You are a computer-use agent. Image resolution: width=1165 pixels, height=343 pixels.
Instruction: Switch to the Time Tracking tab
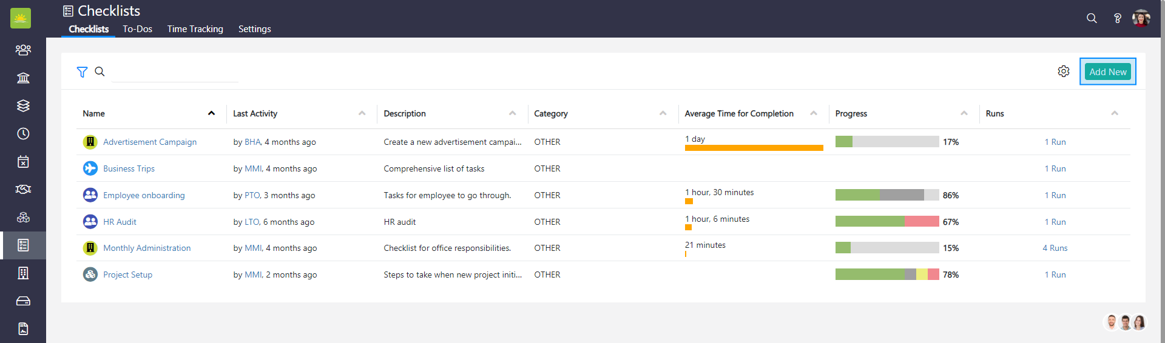point(195,29)
